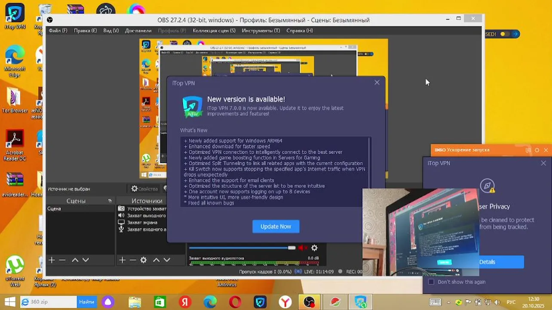
Task: Open the Коллекция сцен (S) menu
Action: pos(214,31)
